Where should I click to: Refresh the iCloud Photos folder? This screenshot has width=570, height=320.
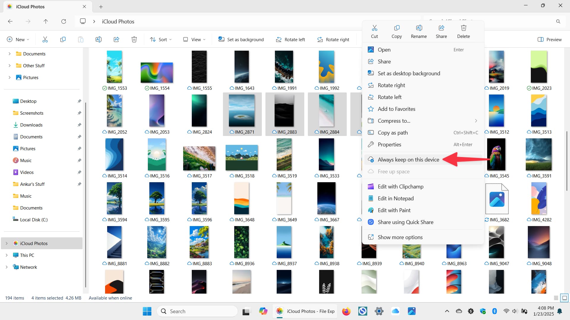click(x=64, y=21)
